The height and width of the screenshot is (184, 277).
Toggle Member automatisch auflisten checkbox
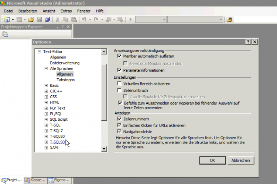click(119, 56)
